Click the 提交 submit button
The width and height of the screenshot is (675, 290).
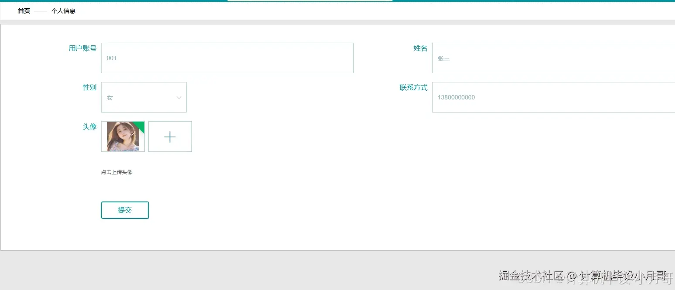(x=125, y=210)
